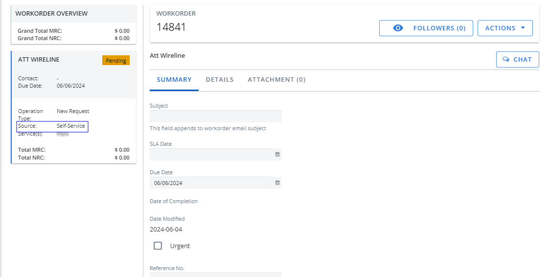This screenshot has width=550, height=277.
Task: Select the ATT WIRELINE card title
Action: tap(39, 60)
